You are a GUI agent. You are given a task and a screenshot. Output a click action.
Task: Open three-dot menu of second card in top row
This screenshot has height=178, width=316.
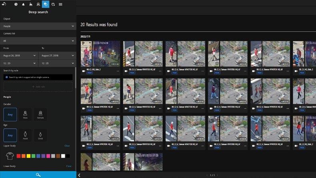click(x=160, y=71)
